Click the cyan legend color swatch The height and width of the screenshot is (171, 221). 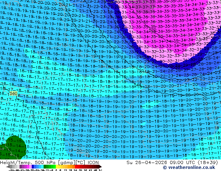pyautogui.click(x=43, y=166)
